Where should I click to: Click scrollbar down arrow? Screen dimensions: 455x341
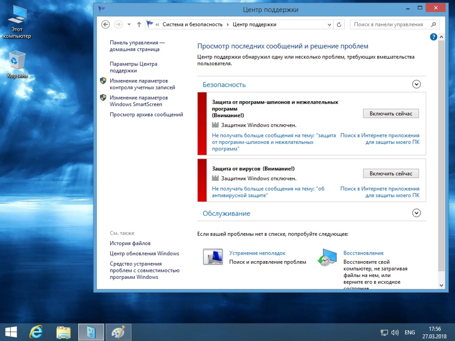(441, 285)
